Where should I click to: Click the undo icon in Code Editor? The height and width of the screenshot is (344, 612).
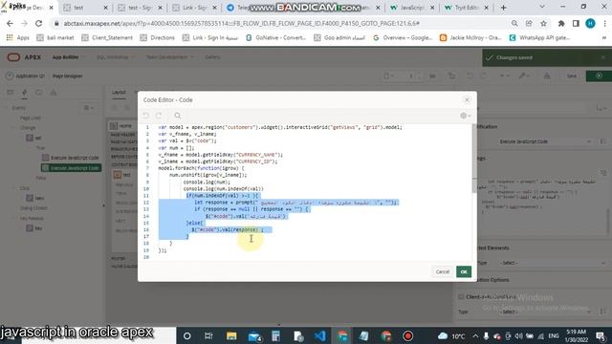(145, 116)
